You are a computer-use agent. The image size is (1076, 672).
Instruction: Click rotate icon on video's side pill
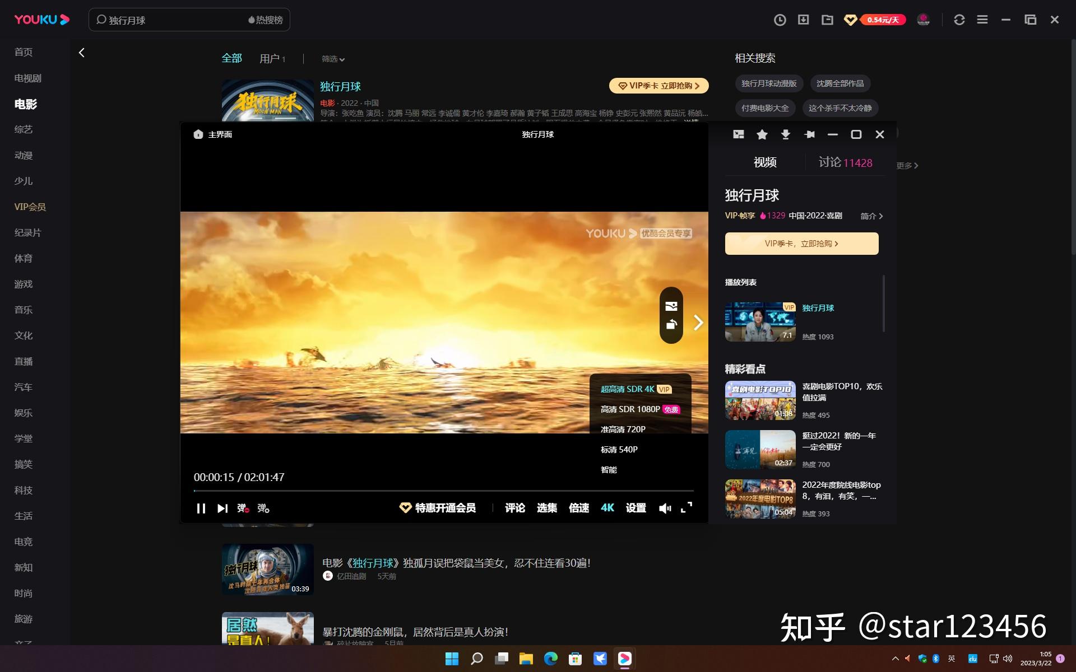tap(671, 324)
